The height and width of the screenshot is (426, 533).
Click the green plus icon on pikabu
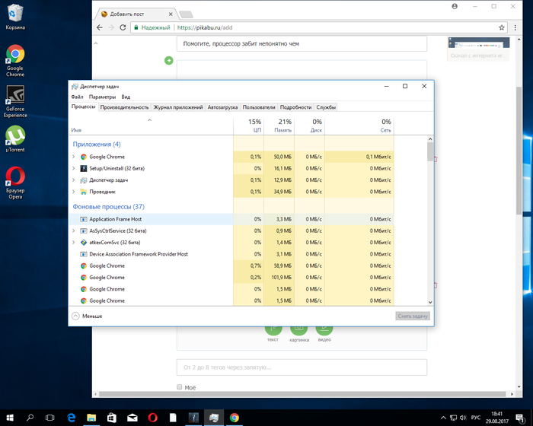pyautogui.click(x=168, y=60)
